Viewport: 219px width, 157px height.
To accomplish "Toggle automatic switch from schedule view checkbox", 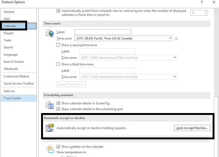I will pyautogui.click(x=58, y=11).
